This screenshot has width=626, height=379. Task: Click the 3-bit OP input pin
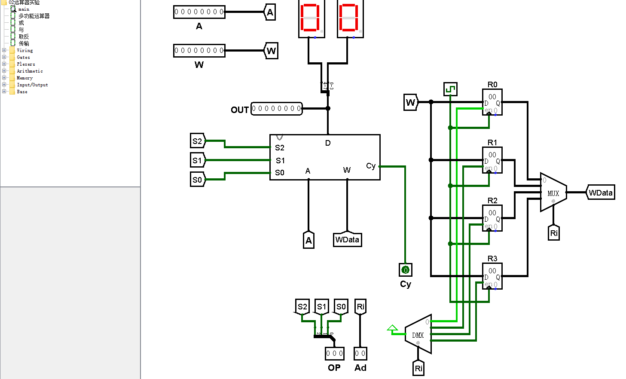[x=334, y=354]
